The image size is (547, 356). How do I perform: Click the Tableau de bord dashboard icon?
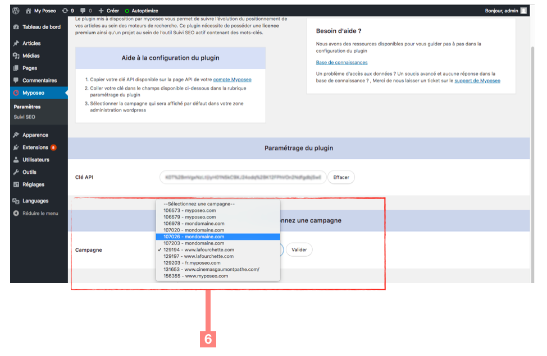coord(16,27)
